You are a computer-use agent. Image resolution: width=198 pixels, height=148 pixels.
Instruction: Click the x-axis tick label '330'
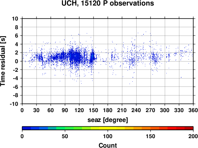(x=179, y=110)
